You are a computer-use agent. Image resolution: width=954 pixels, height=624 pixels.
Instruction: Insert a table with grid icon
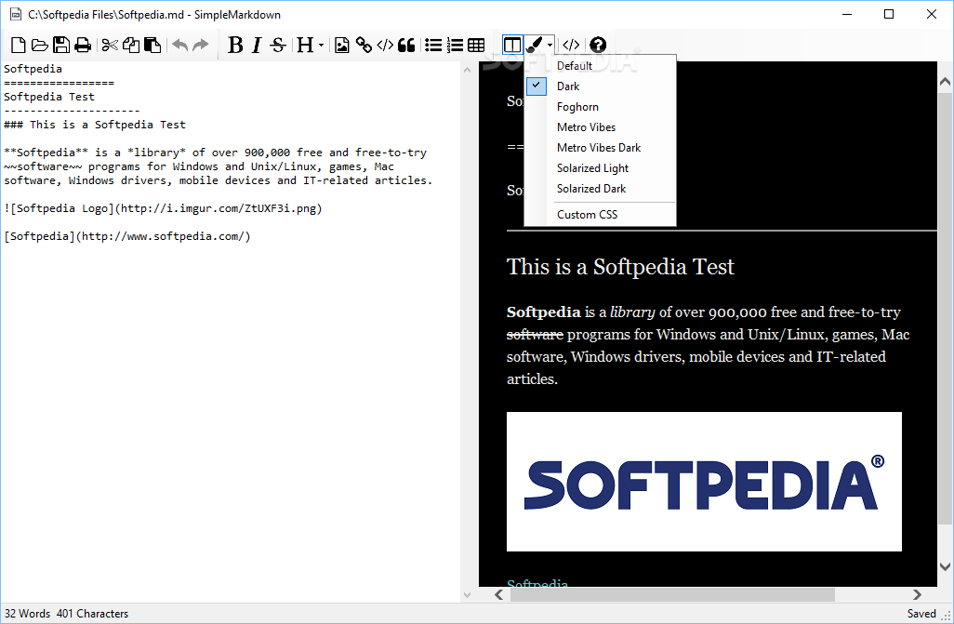click(476, 45)
